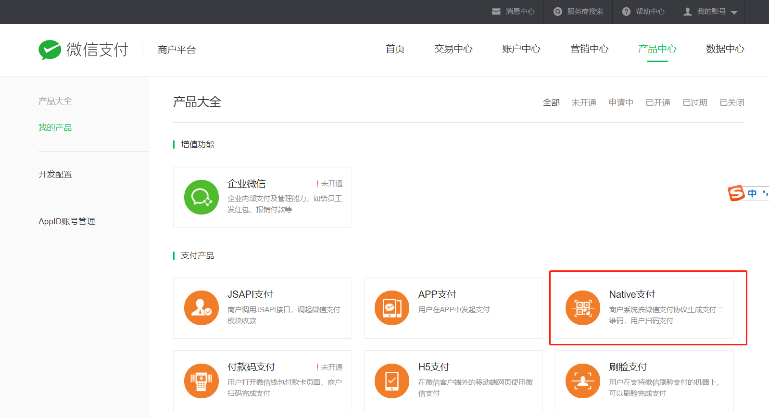Click the APP支付 product title
This screenshot has width=769, height=418.
(x=437, y=294)
